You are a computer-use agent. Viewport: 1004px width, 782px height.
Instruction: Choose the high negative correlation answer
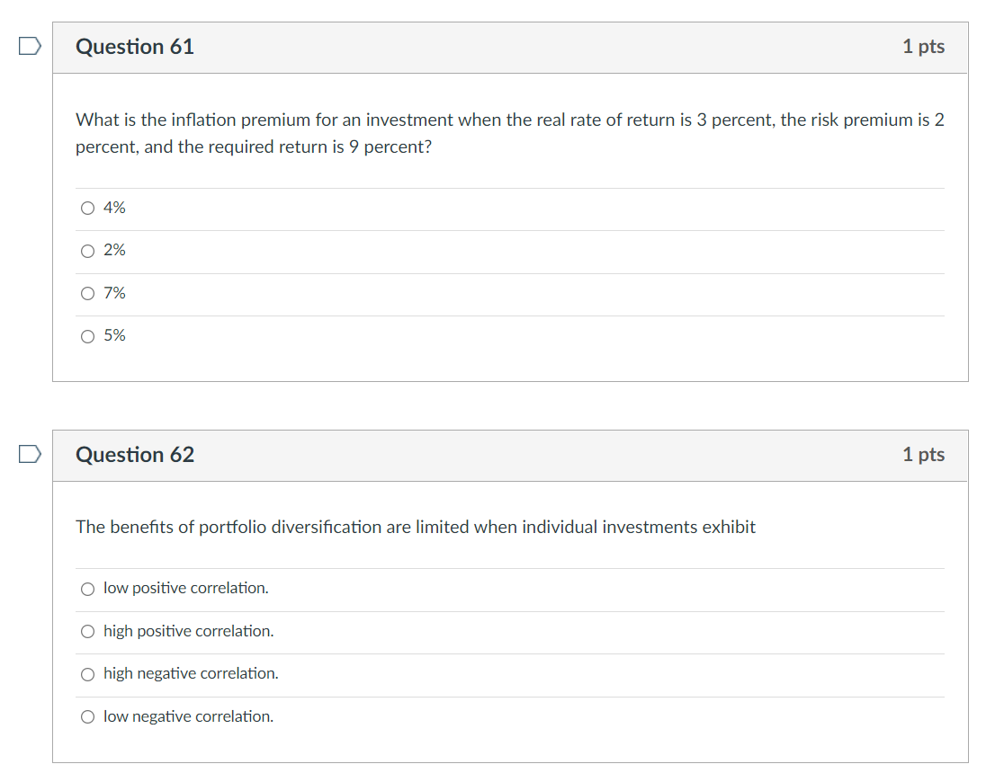[87, 673]
